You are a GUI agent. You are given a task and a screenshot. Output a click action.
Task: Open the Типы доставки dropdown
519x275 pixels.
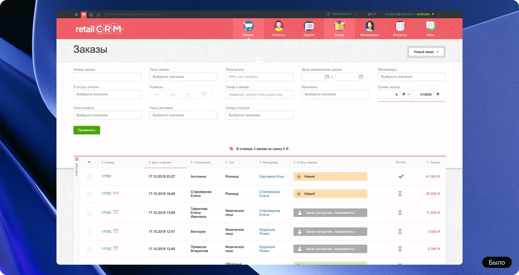183,115
